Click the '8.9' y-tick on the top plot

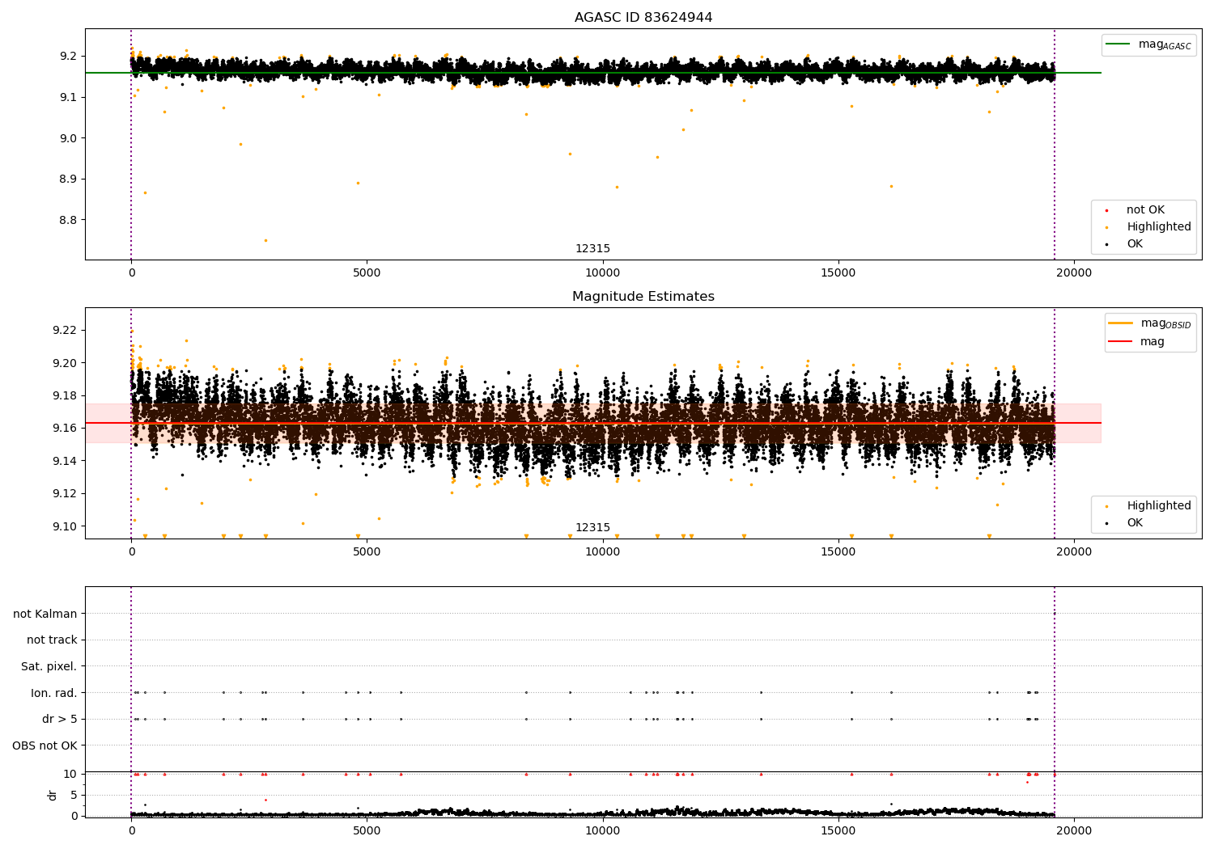click(x=68, y=179)
